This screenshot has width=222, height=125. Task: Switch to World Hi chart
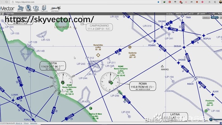tap(206, 17)
